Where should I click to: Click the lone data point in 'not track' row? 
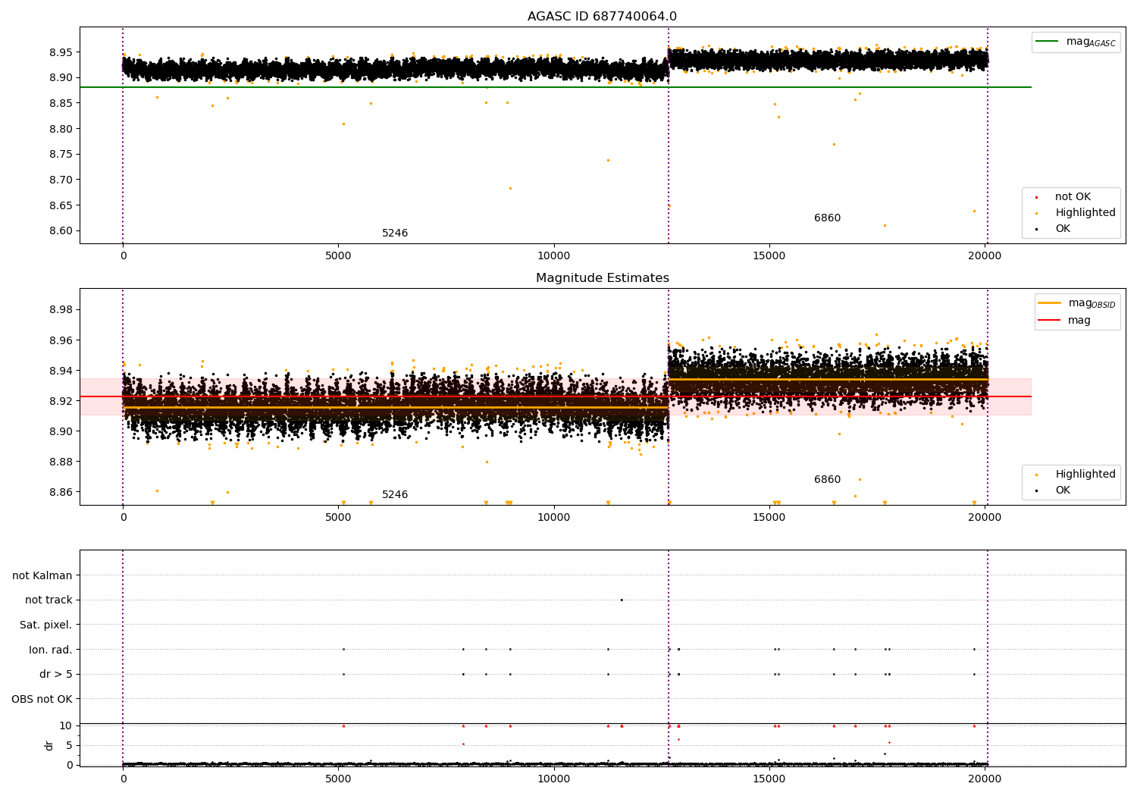[x=622, y=600]
